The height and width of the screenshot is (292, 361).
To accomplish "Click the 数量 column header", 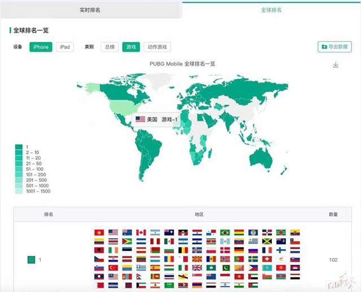I will pos(334,215).
